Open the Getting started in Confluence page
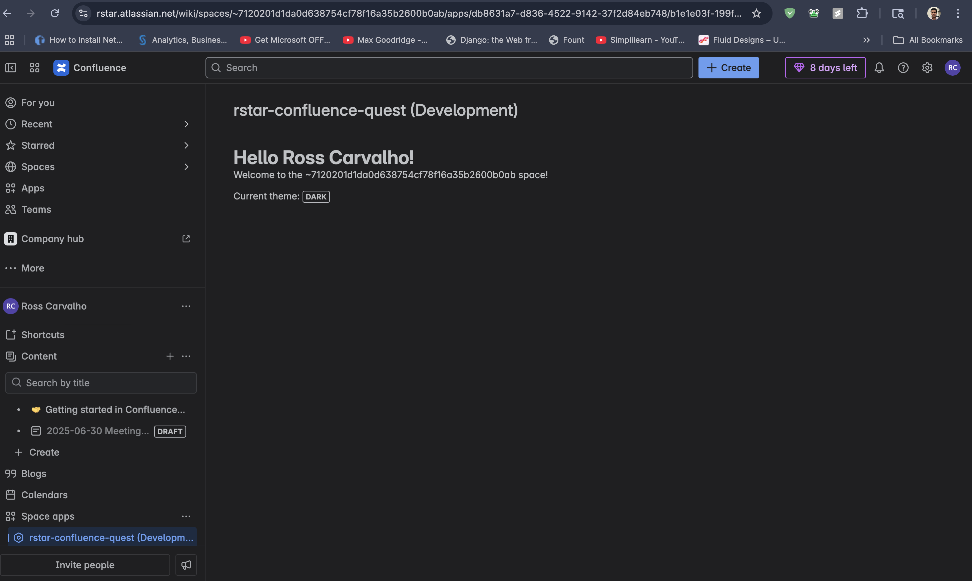The width and height of the screenshot is (972, 581). pyautogui.click(x=115, y=410)
